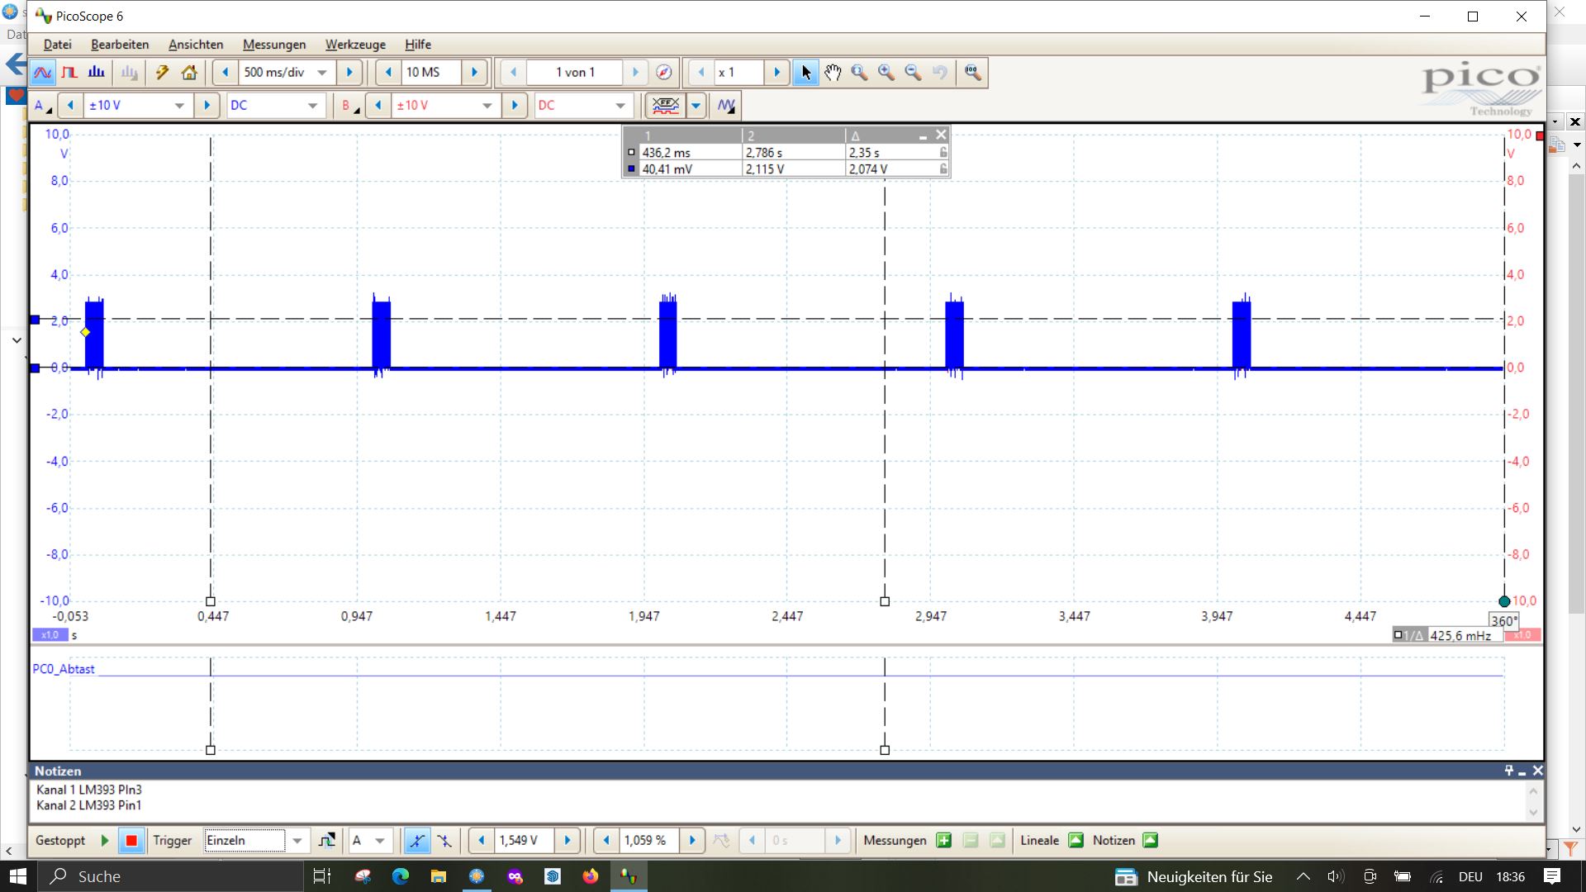Image resolution: width=1586 pixels, height=892 pixels.
Task: Toggle falling edge trigger button
Action: (x=444, y=841)
